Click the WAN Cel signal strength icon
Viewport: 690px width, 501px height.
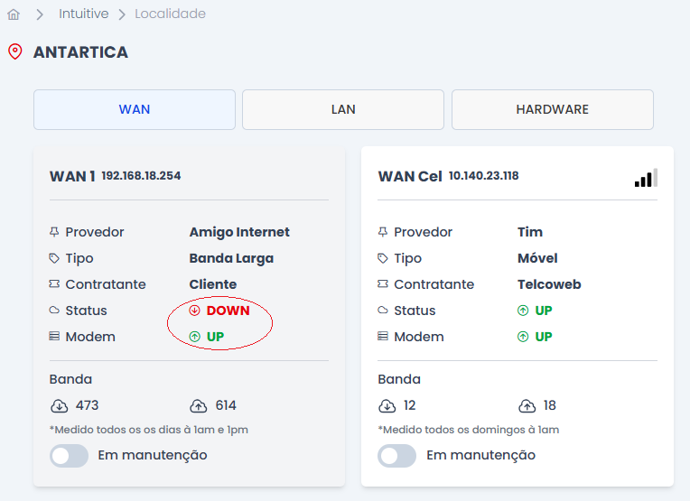click(646, 178)
